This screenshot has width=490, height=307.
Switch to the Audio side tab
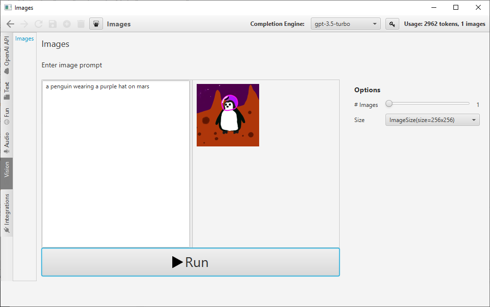[x=6, y=143]
